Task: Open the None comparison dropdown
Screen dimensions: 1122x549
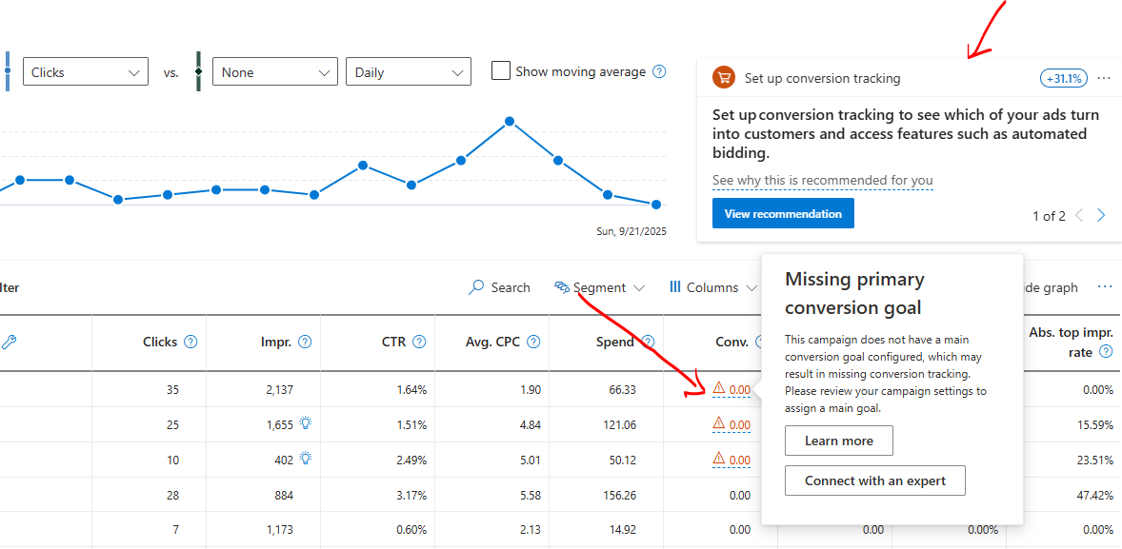Action: tap(274, 71)
